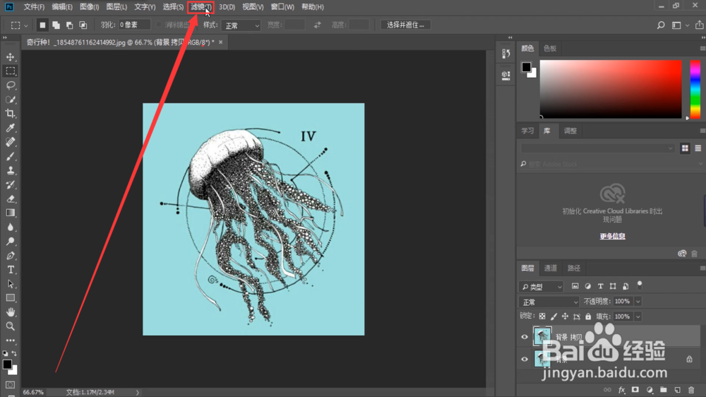The height and width of the screenshot is (397, 706).
Task: Select the Path Selection tool
Action: click(11, 284)
